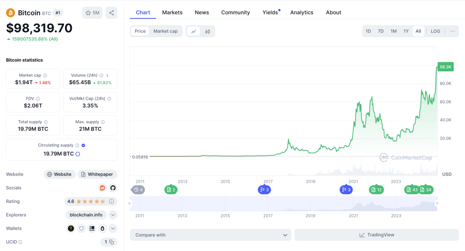Switch to line chart view

(193, 31)
